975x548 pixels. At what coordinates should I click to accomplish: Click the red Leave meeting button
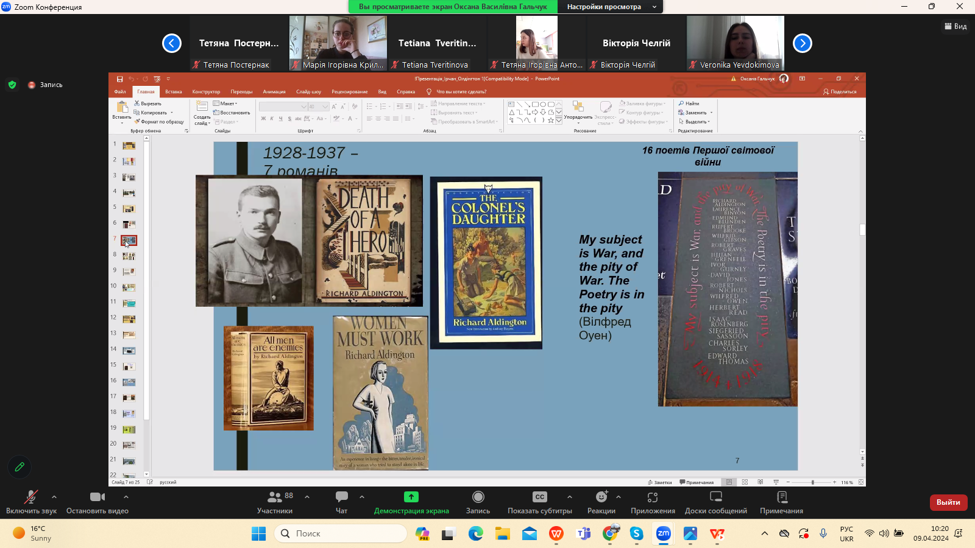pyautogui.click(x=948, y=502)
